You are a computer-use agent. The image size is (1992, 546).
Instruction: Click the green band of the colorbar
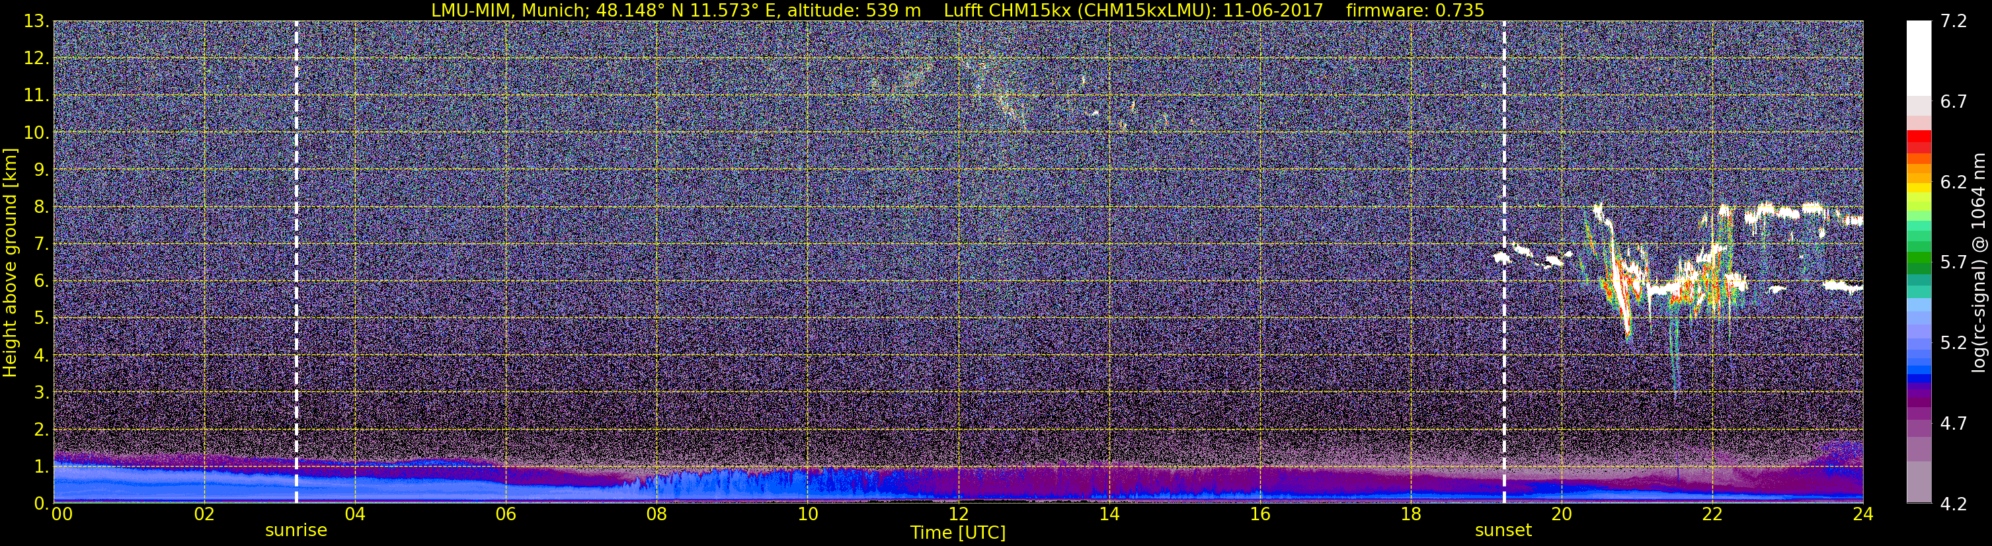point(1919,259)
